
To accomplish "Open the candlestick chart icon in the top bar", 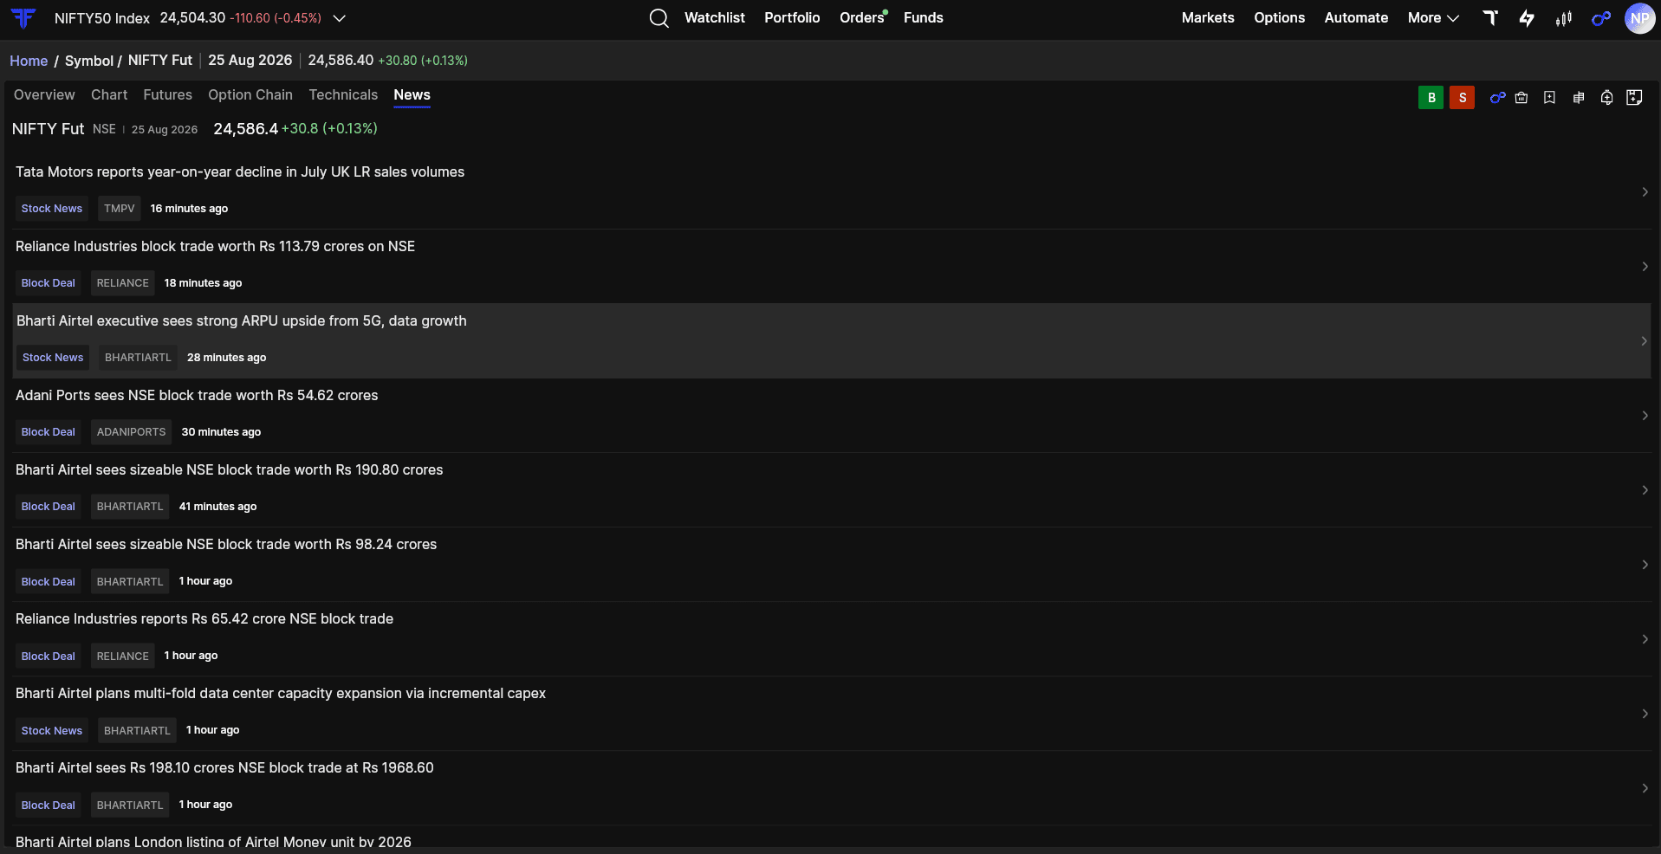I will pos(1564,18).
